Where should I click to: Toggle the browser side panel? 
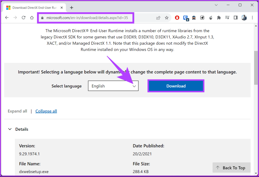(x=236, y=18)
